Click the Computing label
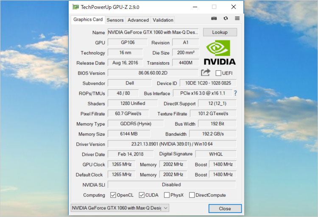The image size is (318, 217). (94, 195)
